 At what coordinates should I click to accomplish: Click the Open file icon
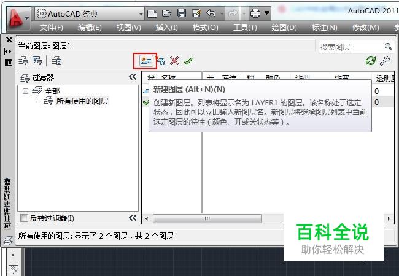tap(167, 13)
